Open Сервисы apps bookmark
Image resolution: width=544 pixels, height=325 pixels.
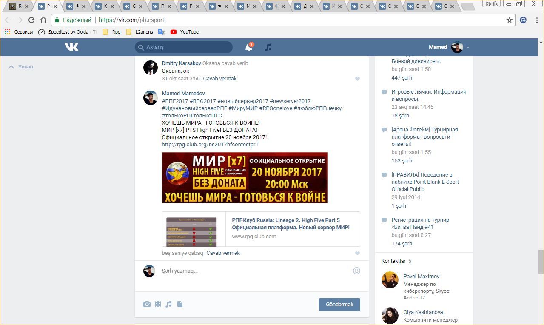pos(19,32)
